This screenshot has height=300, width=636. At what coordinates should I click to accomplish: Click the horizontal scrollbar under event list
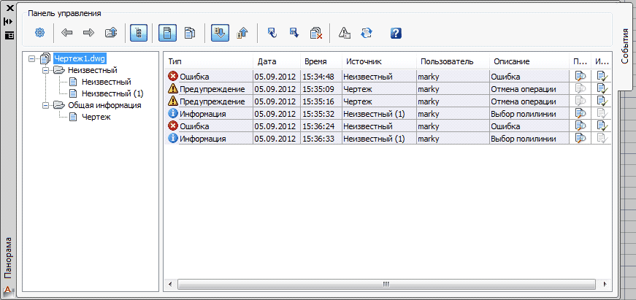coord(387,285)
